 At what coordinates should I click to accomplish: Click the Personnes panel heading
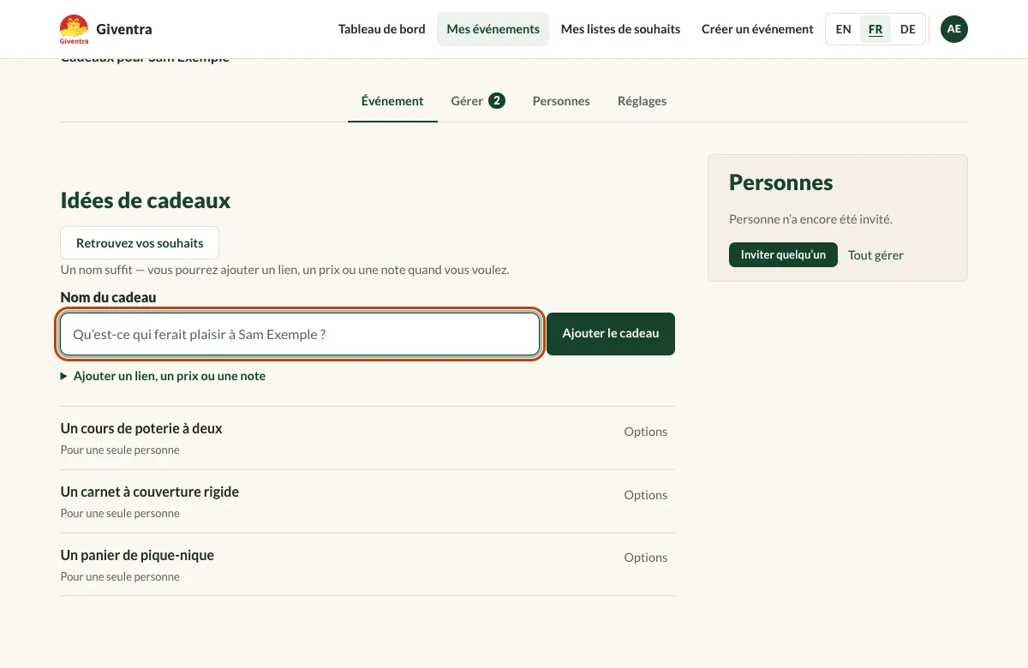coord(780,182)
